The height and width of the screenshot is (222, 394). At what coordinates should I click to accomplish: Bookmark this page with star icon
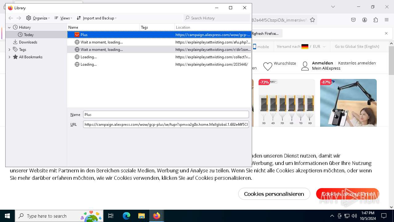pyautogui.click(x=312, y=20)
